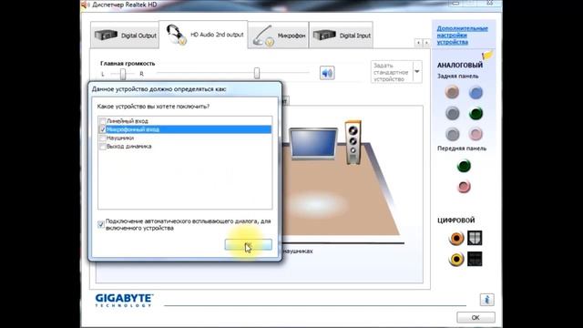
Task: Uncheck the Микрофонный вход checkbox
Action: click(103, 129)
